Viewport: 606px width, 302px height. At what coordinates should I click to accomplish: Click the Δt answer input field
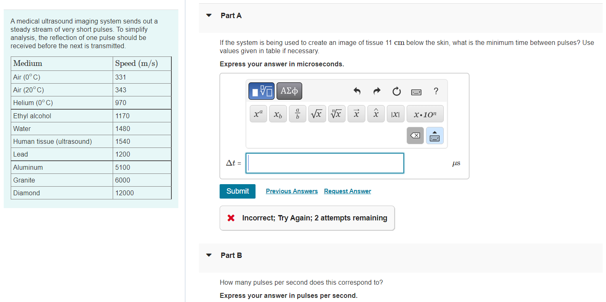tap(325, 163)
